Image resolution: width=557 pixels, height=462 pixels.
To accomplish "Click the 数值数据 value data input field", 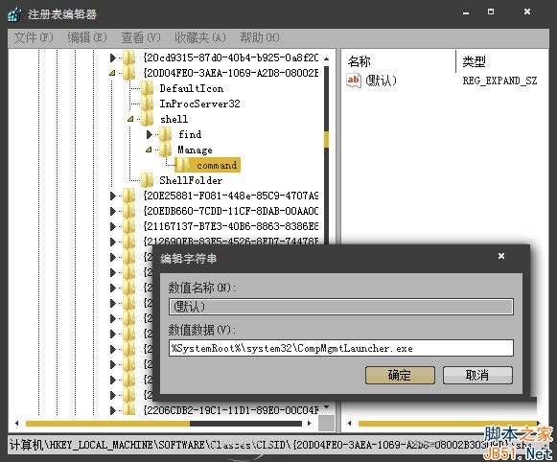I will pos(341,348).
